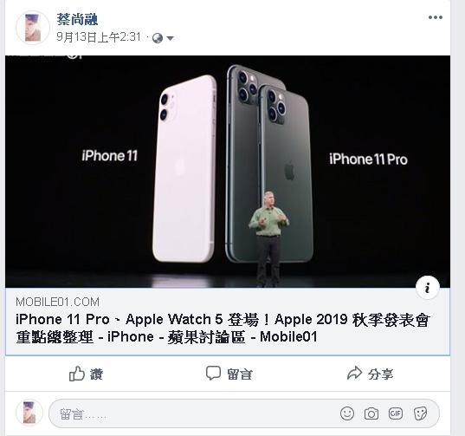Click the 留言 Comment button label
The height and width of the screenshot is (436, 465).
pos(240,374)
